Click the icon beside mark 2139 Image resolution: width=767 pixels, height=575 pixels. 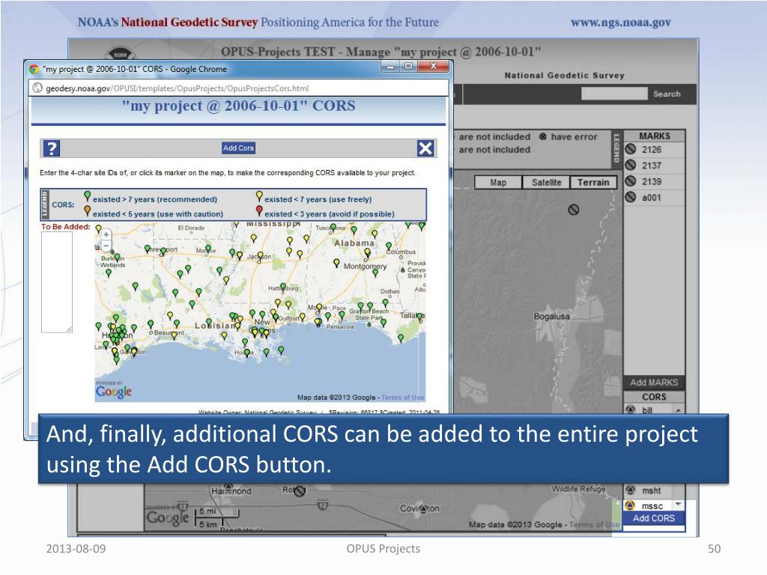(631, 181)
